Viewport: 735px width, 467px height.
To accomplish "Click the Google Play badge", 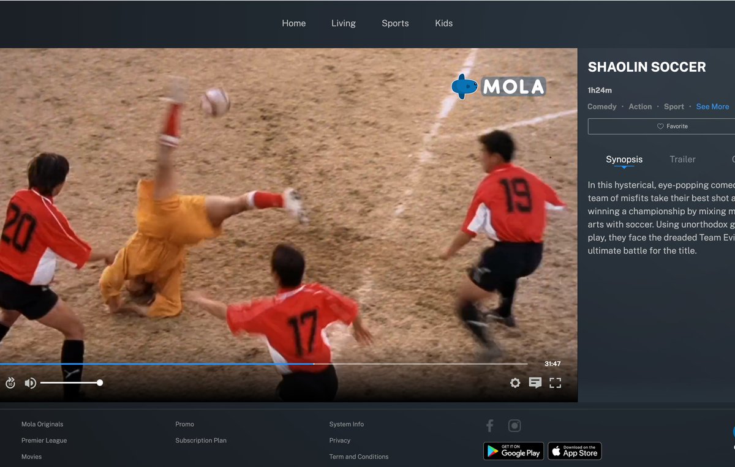I will 513,451.
